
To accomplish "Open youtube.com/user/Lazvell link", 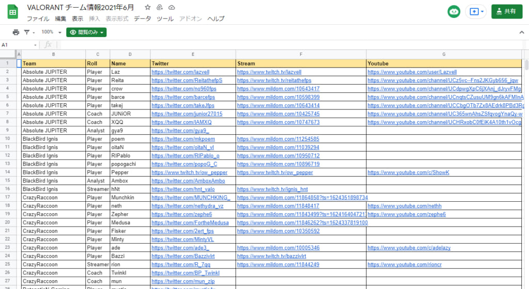I will pos(412,72).
